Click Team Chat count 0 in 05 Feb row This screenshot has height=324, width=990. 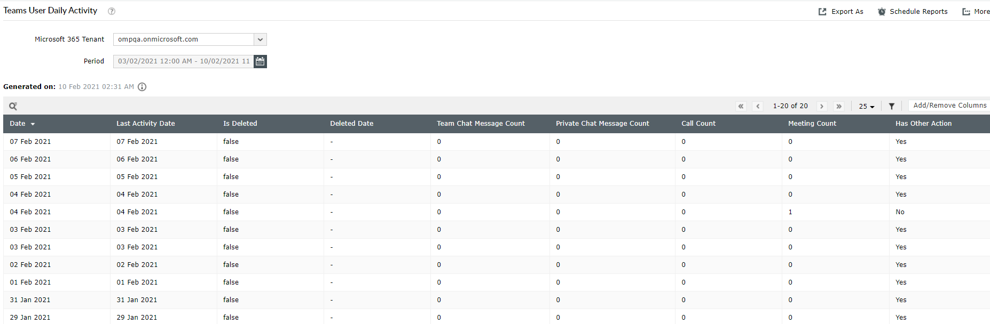(x=439, y=177)
